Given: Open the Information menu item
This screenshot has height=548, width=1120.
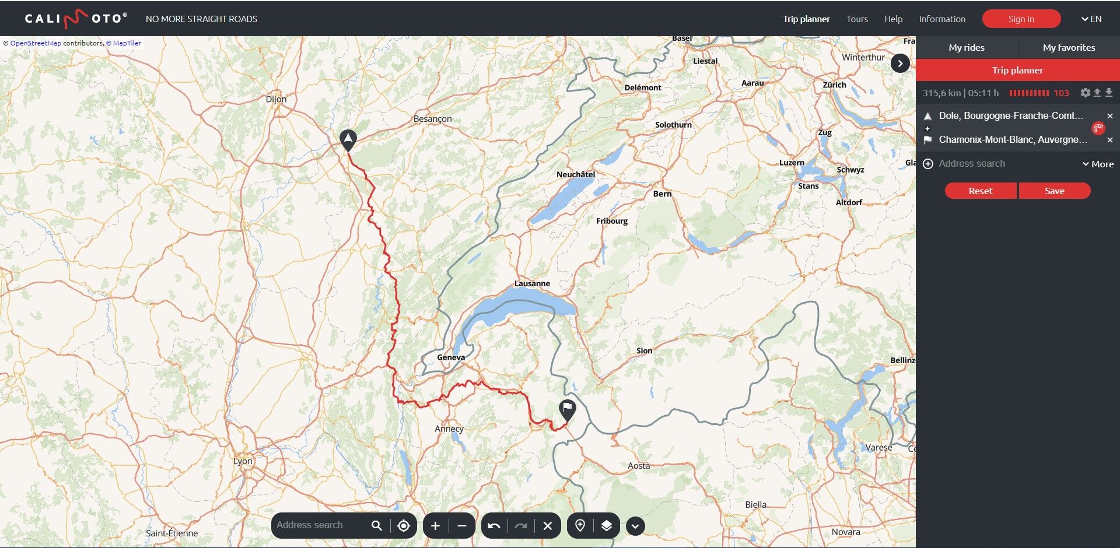Looking at the screenshot, I should (x=942, y=19).
